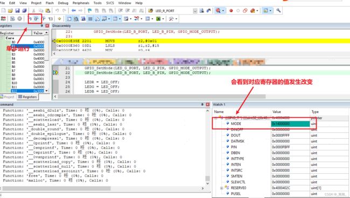
Task: Step into one line
Action: (30, 19)
